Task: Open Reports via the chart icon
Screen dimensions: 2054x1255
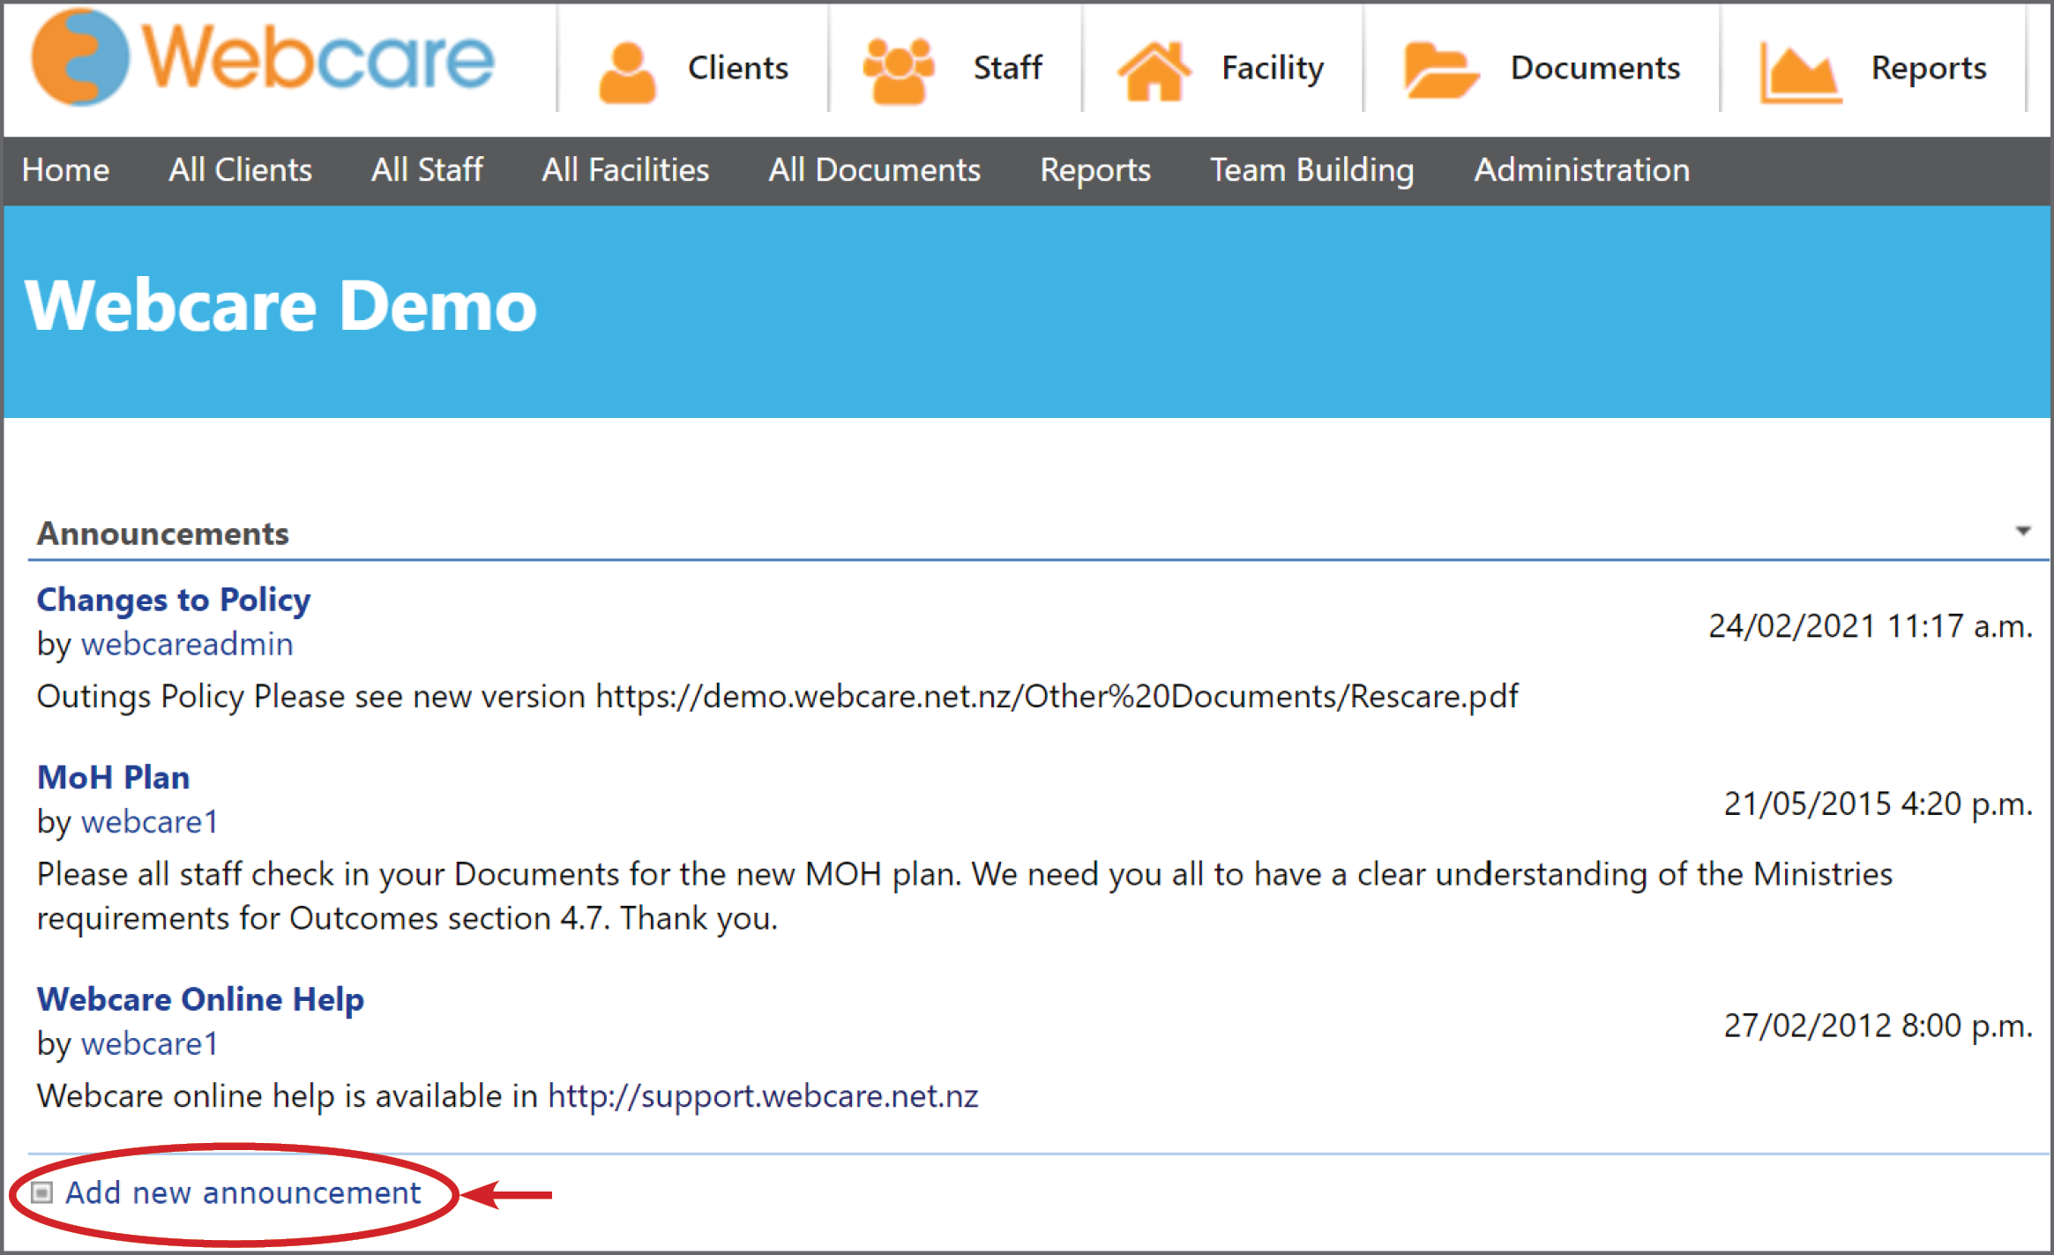Action: point(1799,72)
